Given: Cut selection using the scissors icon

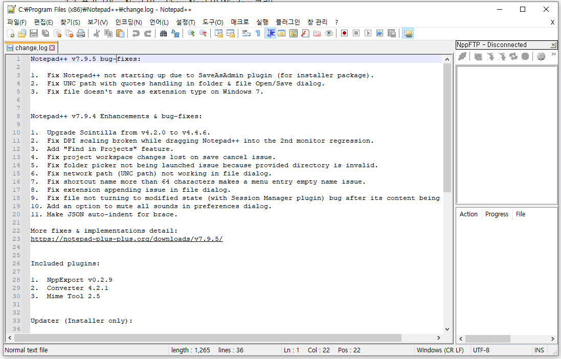Looking at the screenshot, I should click(96, 34).
